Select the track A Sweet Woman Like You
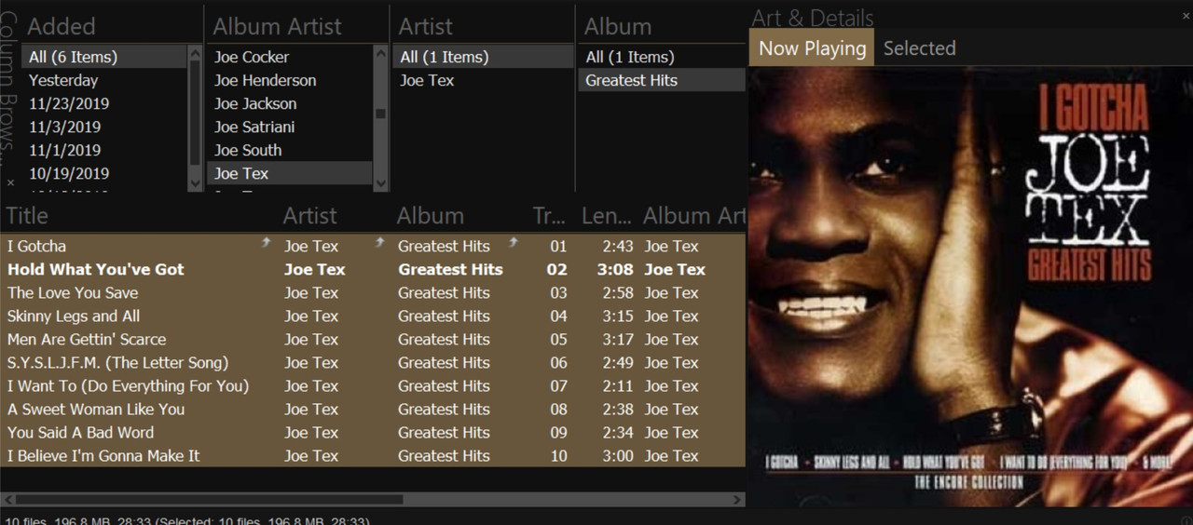This screenshot has height=525, width=1193. click(373, 409)
